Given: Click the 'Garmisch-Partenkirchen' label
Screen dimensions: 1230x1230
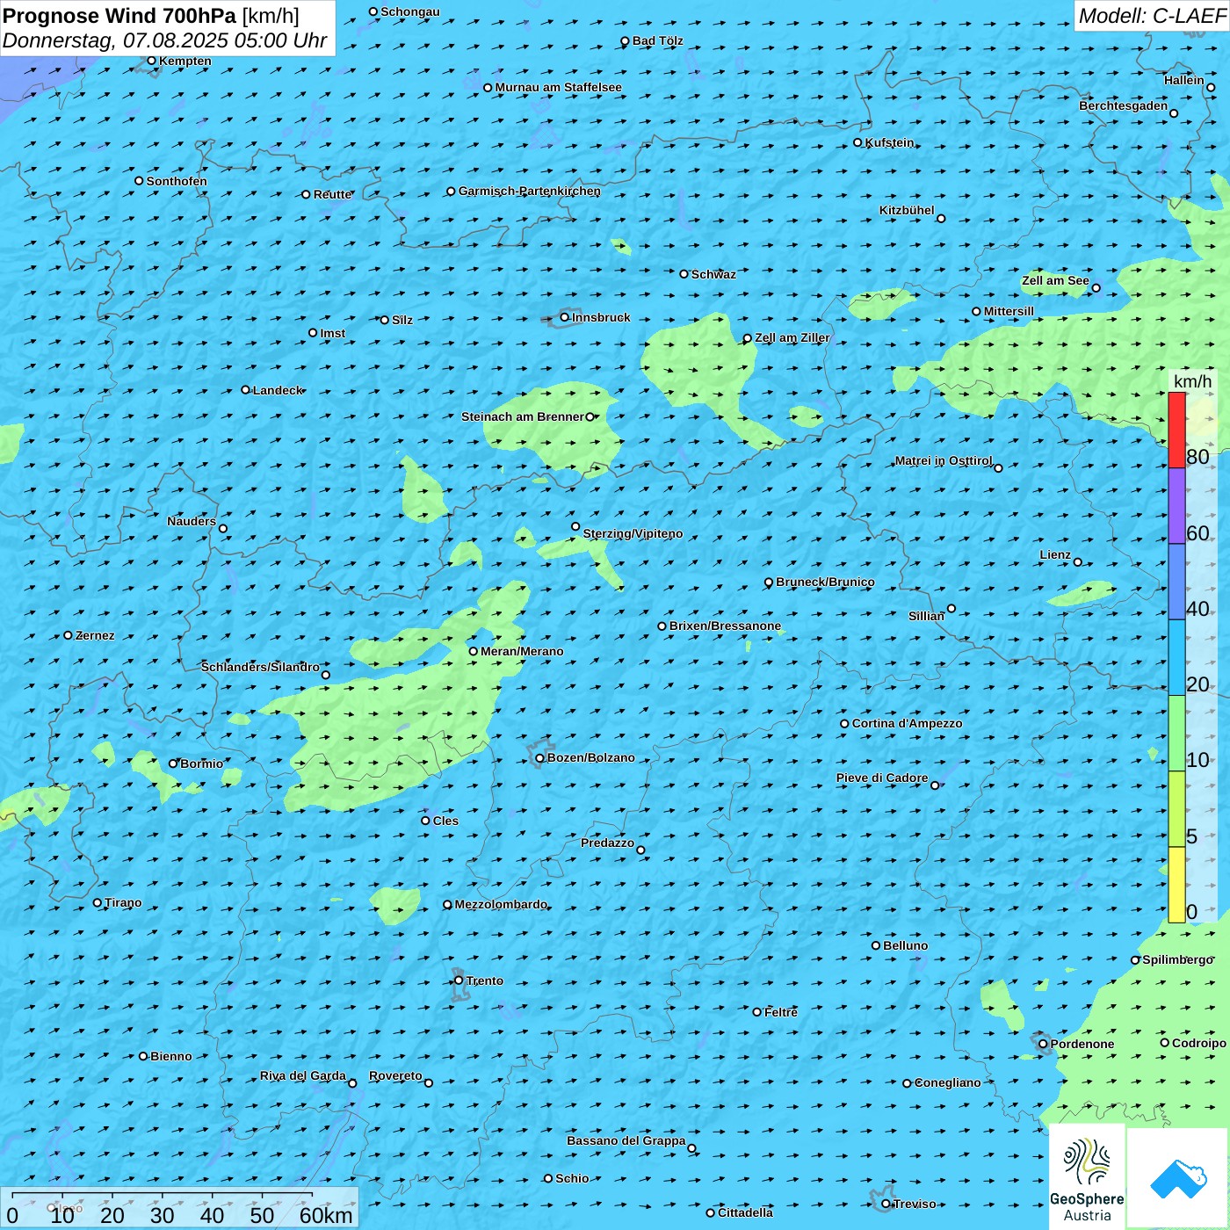Looking at the screenshot, I should 530,191.
